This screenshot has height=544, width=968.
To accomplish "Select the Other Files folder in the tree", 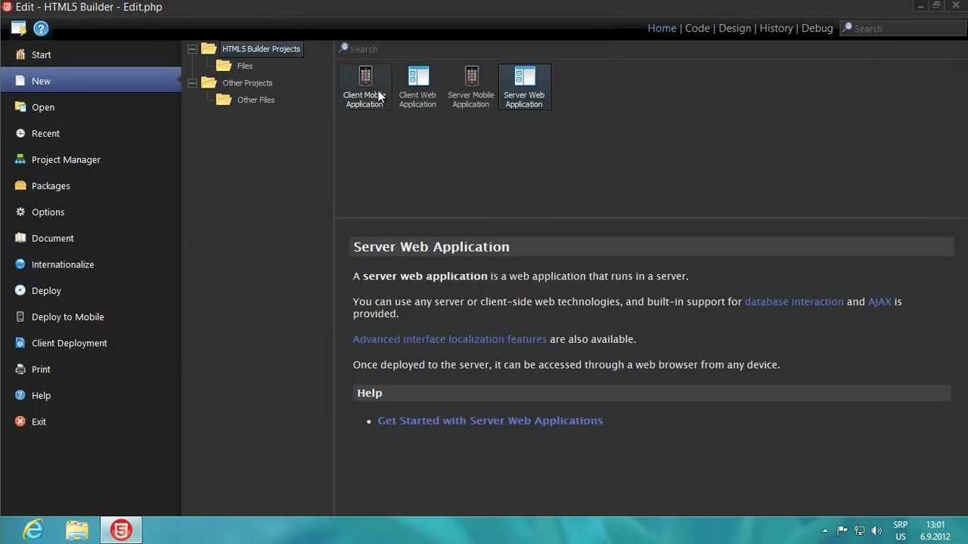I will 256,100.
